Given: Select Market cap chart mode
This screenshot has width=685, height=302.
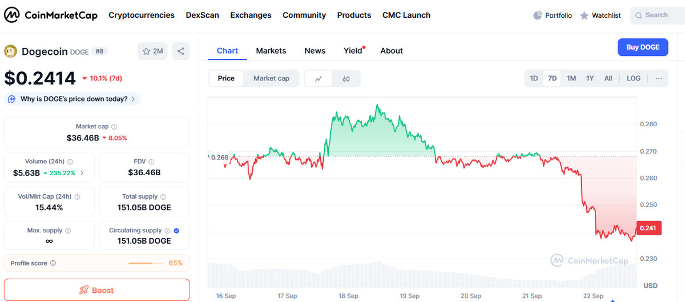Looking at the screenshot, I should pyautogui.click(x=271, y=78).
